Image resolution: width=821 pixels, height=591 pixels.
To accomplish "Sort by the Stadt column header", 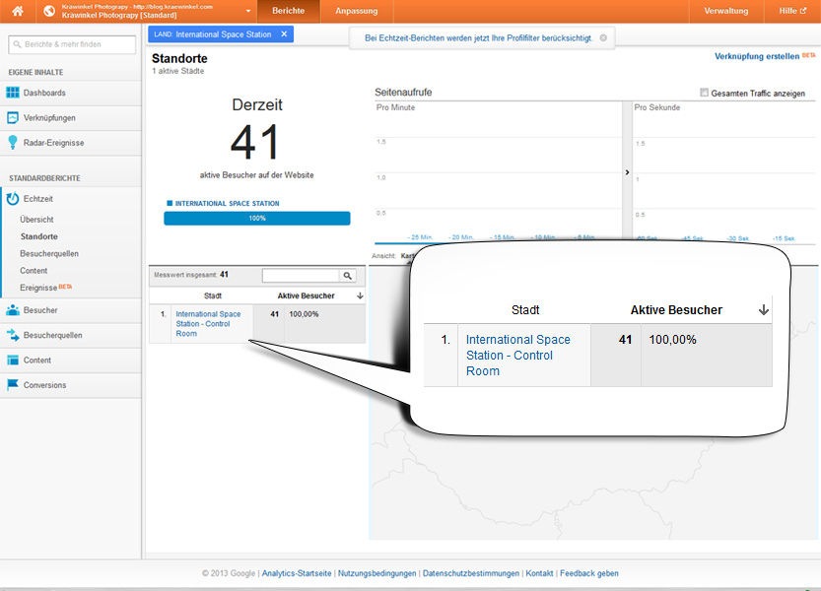I will (x=213, y=295).
